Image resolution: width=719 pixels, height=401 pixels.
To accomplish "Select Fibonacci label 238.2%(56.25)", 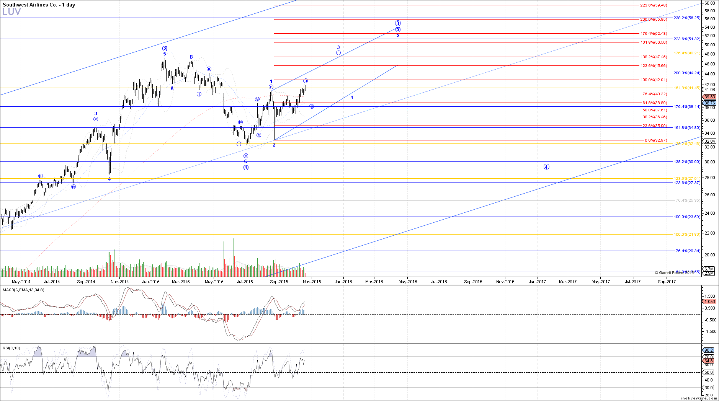I will [687, 18].
